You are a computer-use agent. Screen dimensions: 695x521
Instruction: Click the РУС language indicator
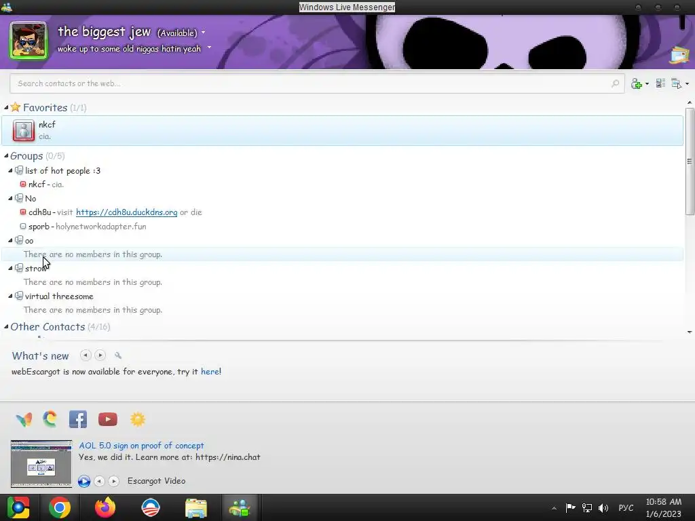[x=626, y=507]
